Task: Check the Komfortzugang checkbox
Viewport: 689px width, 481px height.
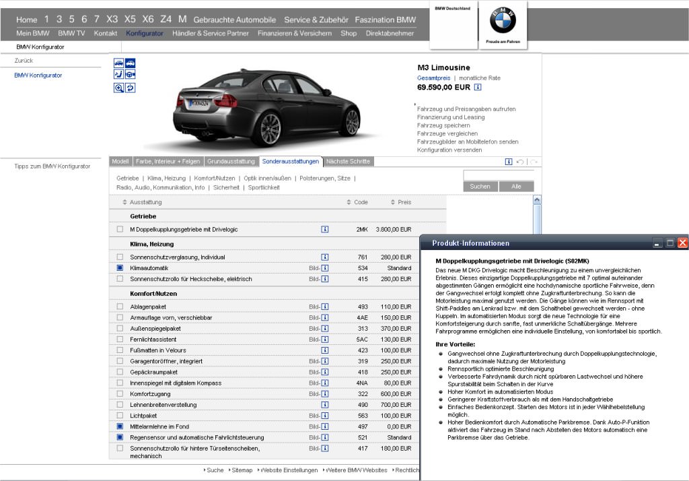Action: tap(120, 394)
